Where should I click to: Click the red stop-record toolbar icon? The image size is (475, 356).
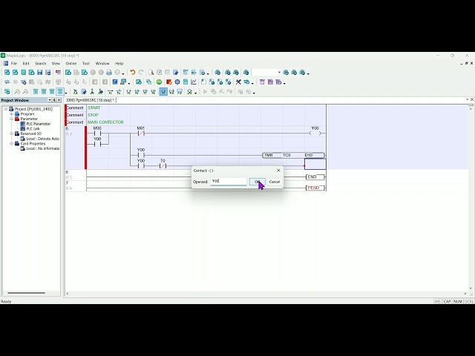coord(169,82)
